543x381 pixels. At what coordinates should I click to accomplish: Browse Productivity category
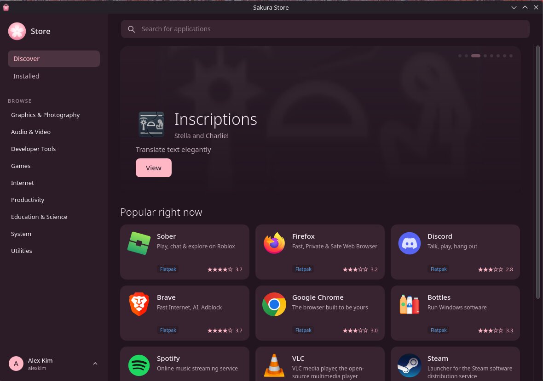54,200
